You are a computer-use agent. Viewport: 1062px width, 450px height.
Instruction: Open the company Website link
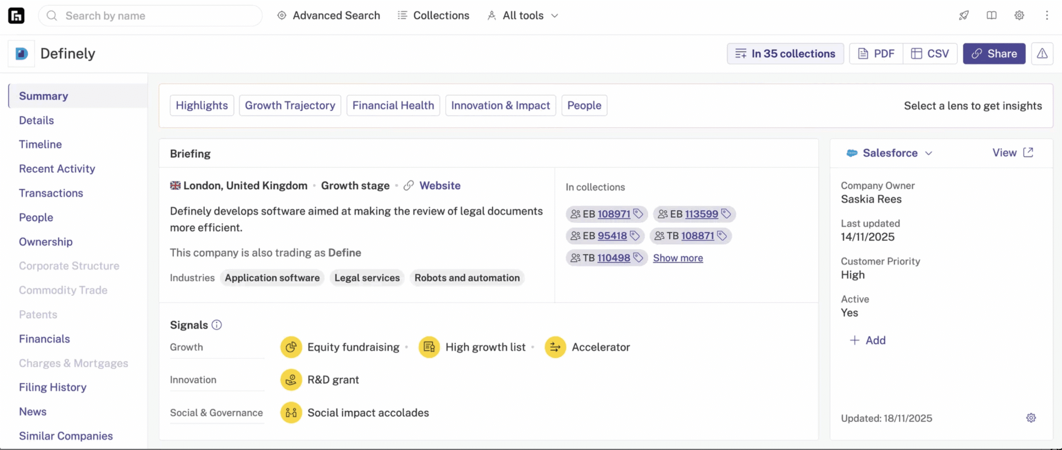440,185
